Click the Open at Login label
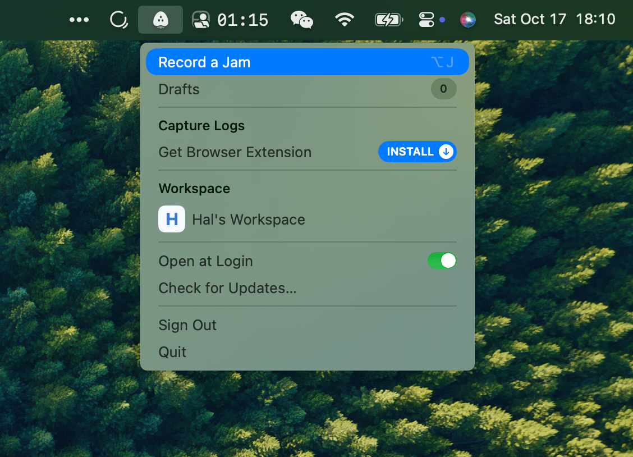The image size is (633, 457). 206,261
